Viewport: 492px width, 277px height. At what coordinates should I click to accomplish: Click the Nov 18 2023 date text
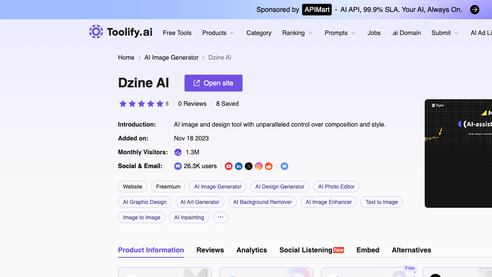(x=191, y=138)
